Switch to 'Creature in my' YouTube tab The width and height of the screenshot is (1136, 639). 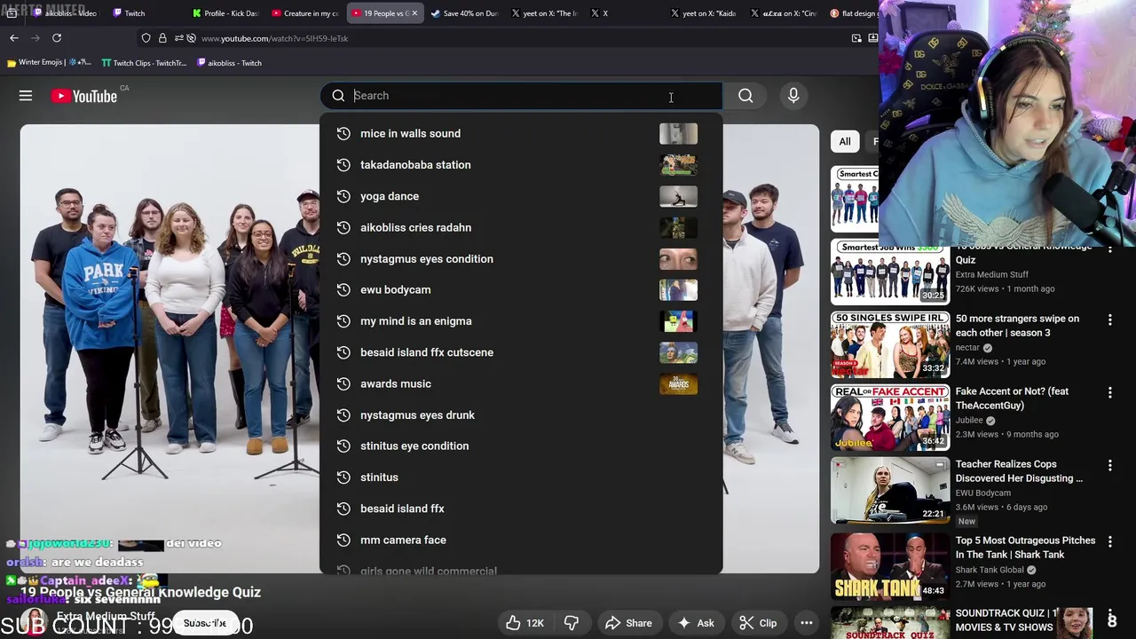pos(306,13)
